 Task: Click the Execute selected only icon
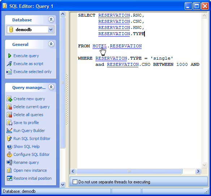click(x=9, y=72)
